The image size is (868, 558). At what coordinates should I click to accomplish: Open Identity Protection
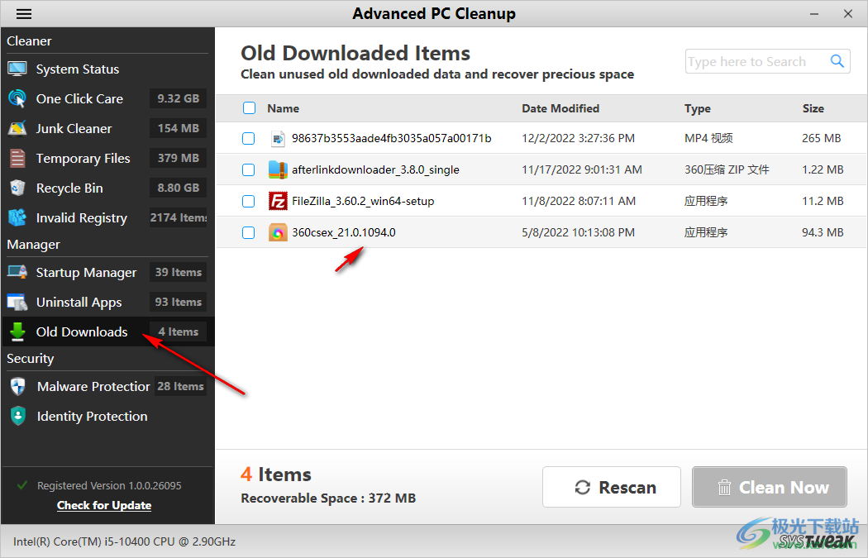tap(107, 417)
